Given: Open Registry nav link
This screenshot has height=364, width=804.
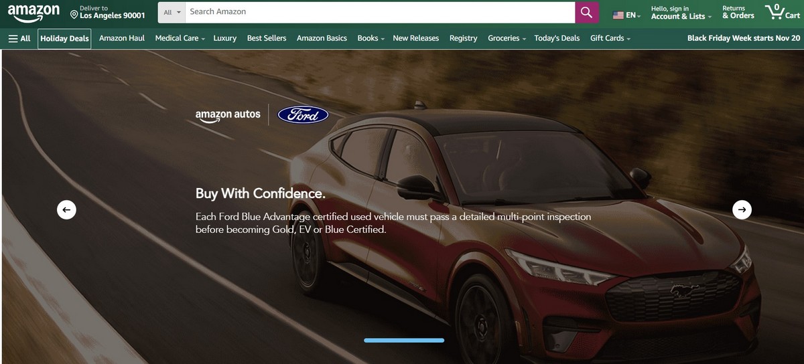Looking at the screenshot, I should [464, 38].
